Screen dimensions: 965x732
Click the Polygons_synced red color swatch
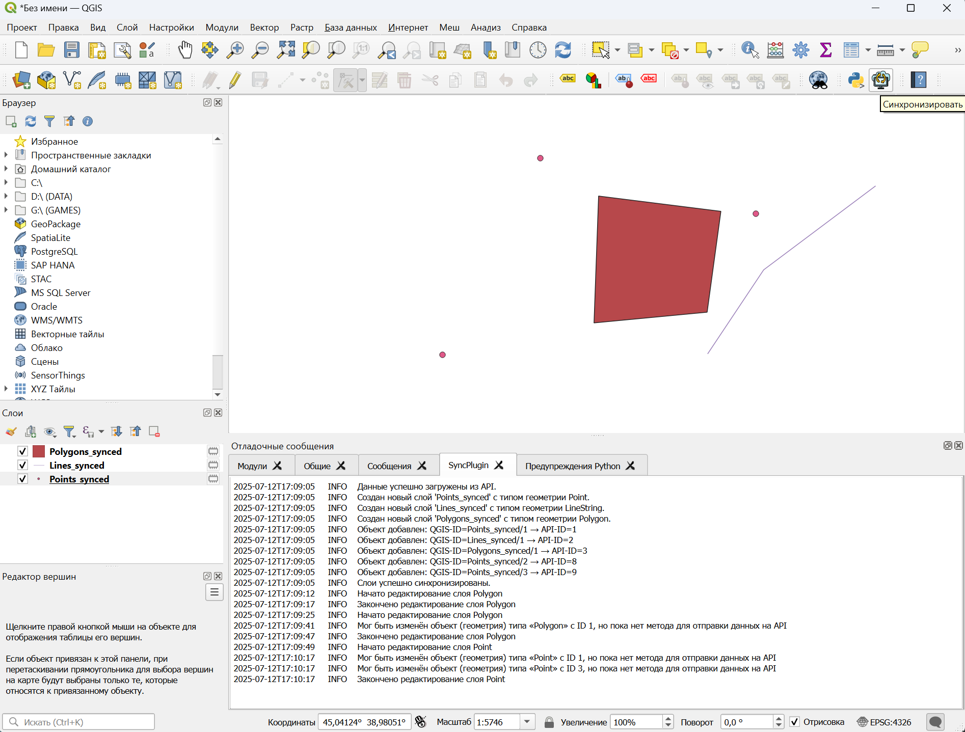pyautogui.click(x=39, y=451)
